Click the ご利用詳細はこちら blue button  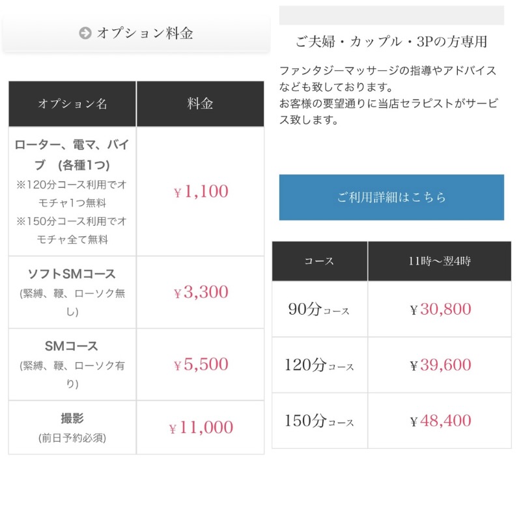pos(391,198)
